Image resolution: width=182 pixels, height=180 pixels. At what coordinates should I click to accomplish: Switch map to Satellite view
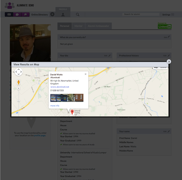click(163, 68)
